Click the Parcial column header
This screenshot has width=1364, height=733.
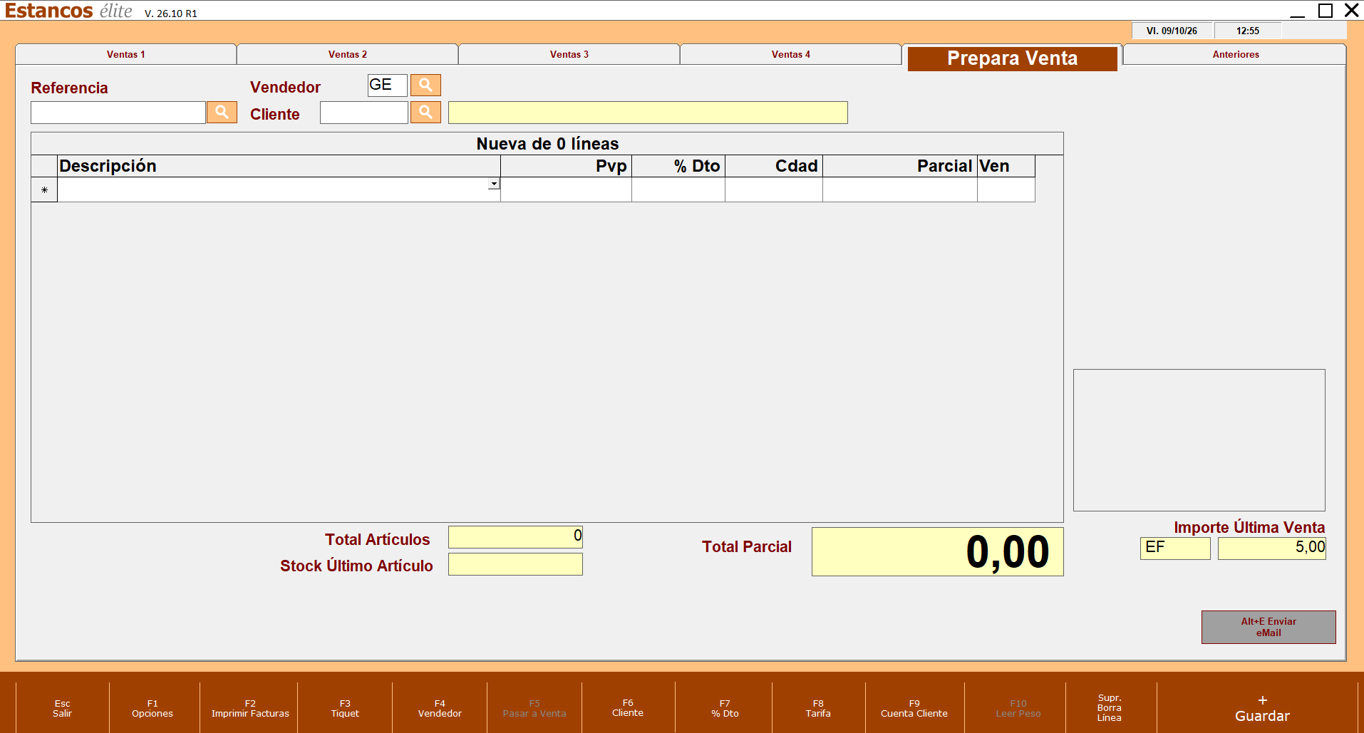point(900,166)
